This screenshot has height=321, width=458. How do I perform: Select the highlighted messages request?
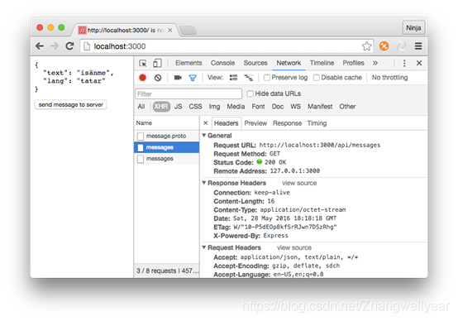coord(166,147)
